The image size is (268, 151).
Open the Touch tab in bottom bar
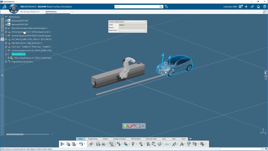click(183, 139)
